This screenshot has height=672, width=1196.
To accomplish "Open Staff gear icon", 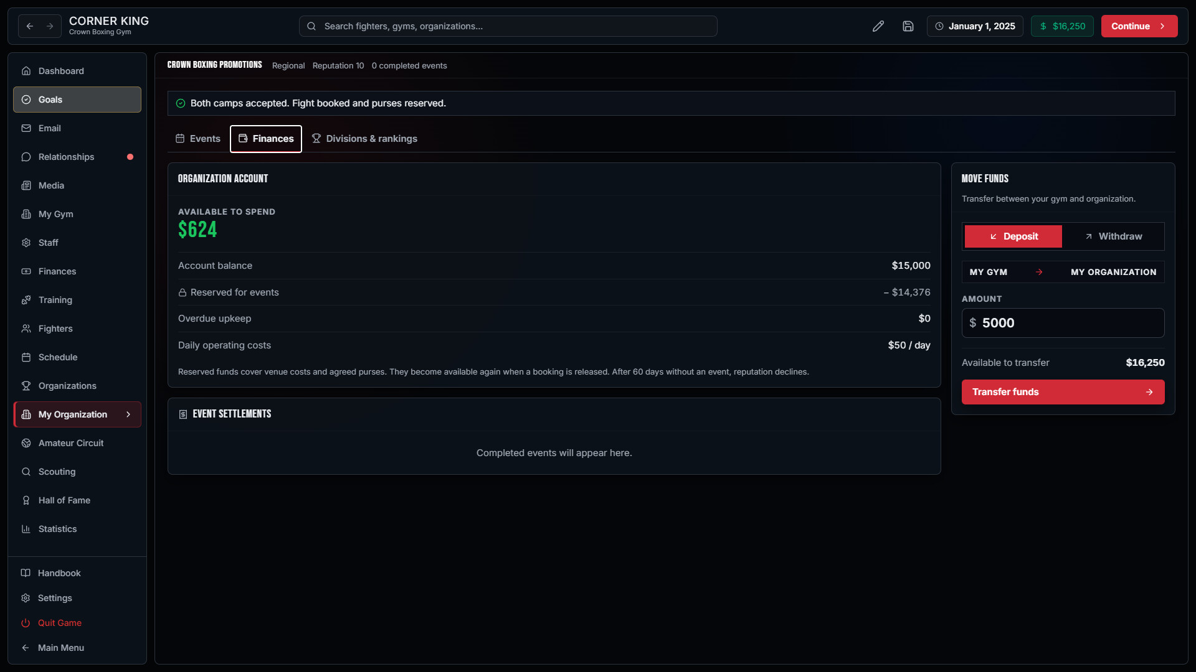I will [x=26, y=243].
